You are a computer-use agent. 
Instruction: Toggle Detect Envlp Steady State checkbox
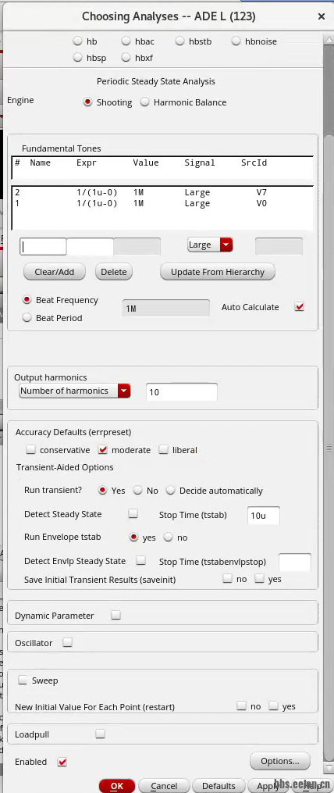pyautogui.click(x=141, y=560)
